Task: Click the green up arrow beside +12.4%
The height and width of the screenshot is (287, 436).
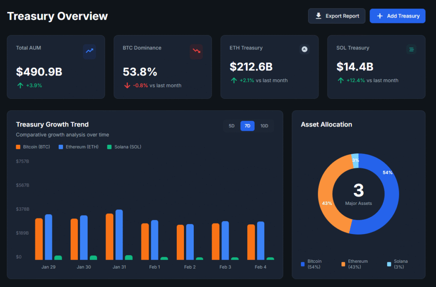Action: [x=341, y=80]
